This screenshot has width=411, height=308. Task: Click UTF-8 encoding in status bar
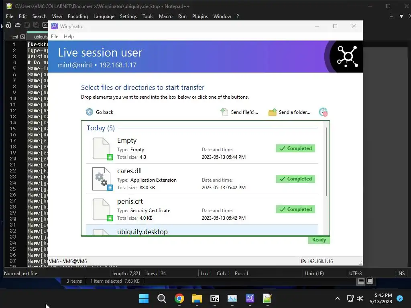coord(356,273)
